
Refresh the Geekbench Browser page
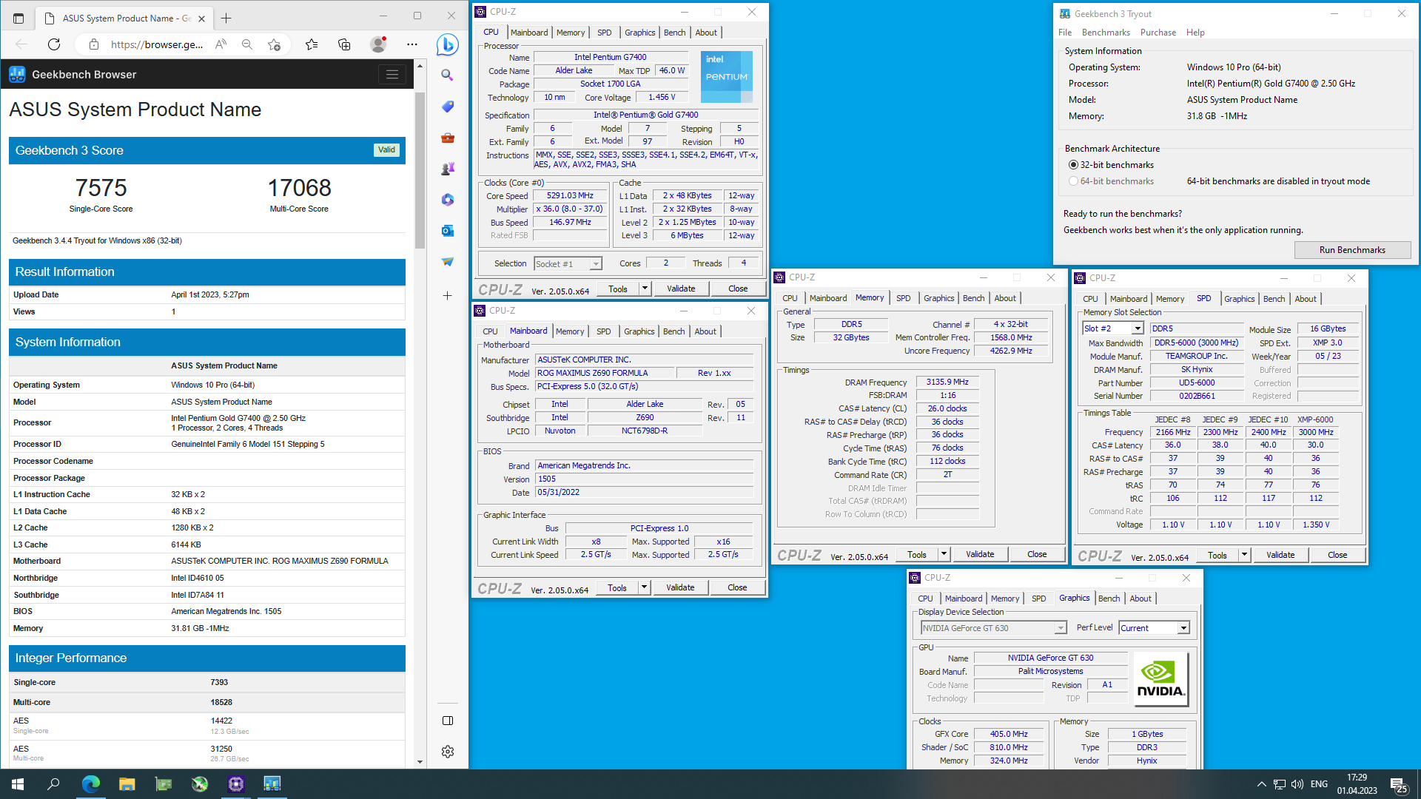tap(54, 44)
